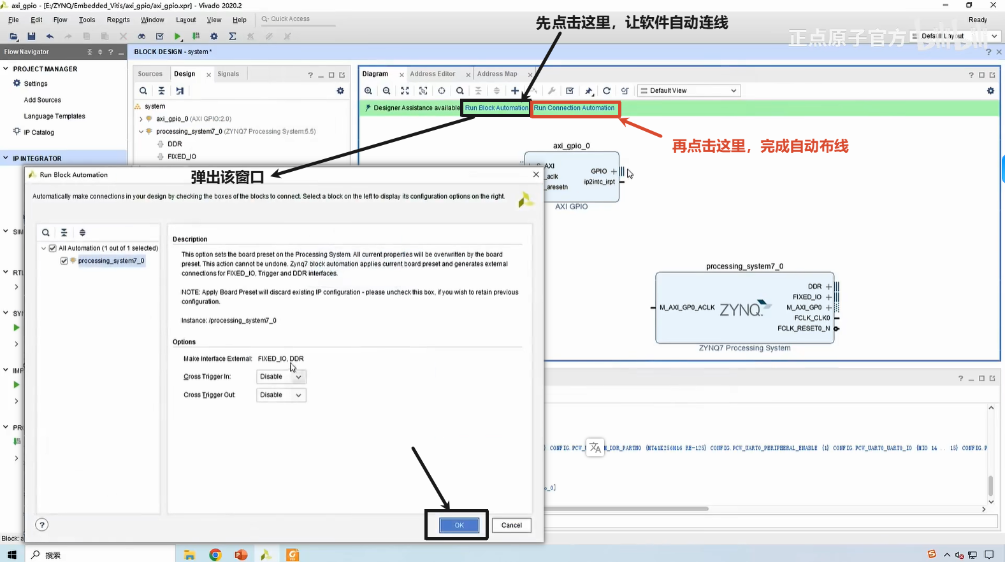The width and height of the screenshot is (1005, 562).
Task: Switch to the Signals tab
Action: 228,74
